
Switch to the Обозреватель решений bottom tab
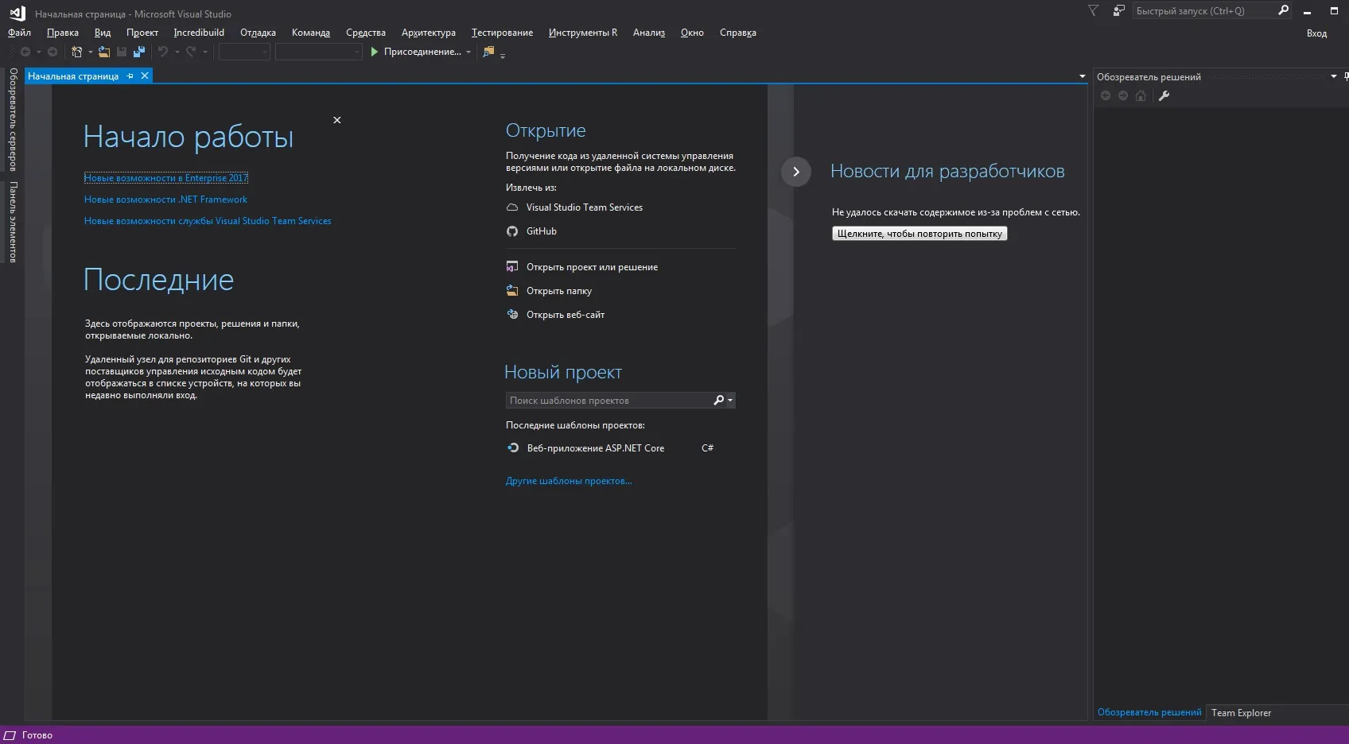pyautogui.click(x=1149, y=712)
